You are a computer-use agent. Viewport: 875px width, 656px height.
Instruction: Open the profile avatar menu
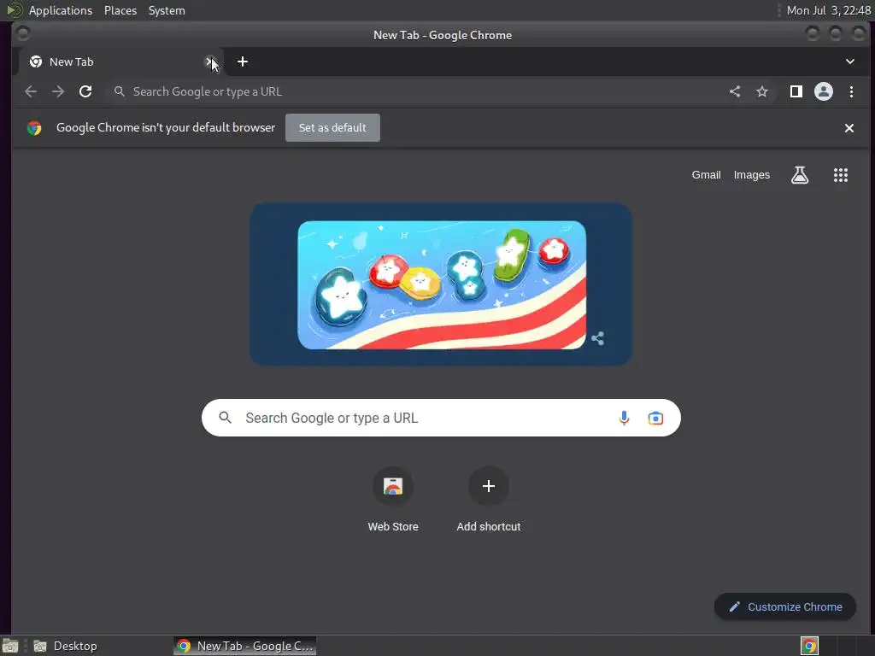click(x=824, y=91)
